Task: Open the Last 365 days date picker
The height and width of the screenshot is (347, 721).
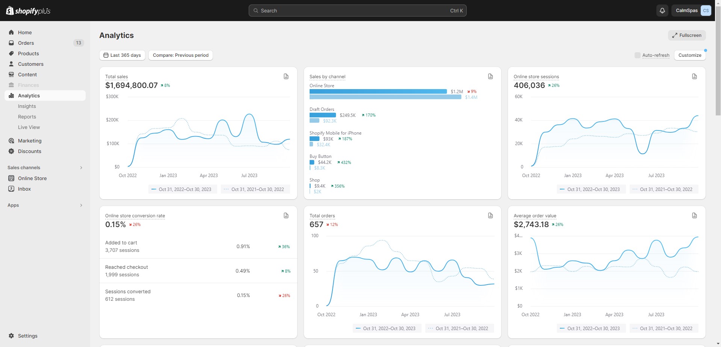Action: coord(122,55)
